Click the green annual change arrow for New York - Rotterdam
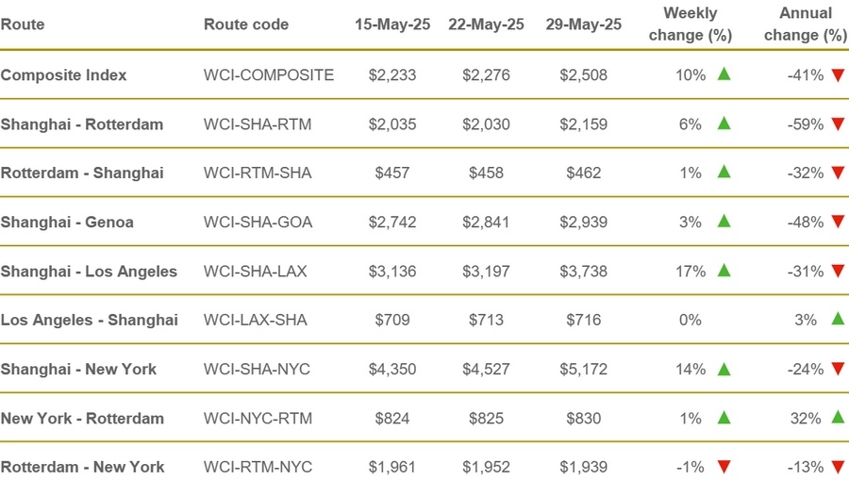Image resolution: width=849 pixels, height=480 pixels. coord(839,417)
